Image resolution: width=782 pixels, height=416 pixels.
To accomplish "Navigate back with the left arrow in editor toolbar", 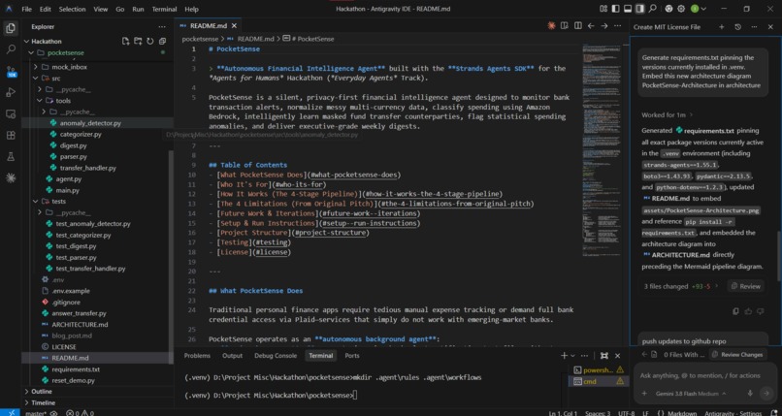I will coord(591,25).
